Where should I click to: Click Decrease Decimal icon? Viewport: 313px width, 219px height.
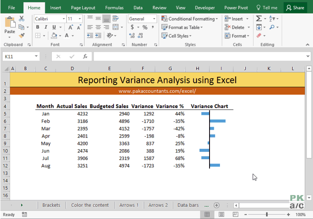tap(140, 36)
